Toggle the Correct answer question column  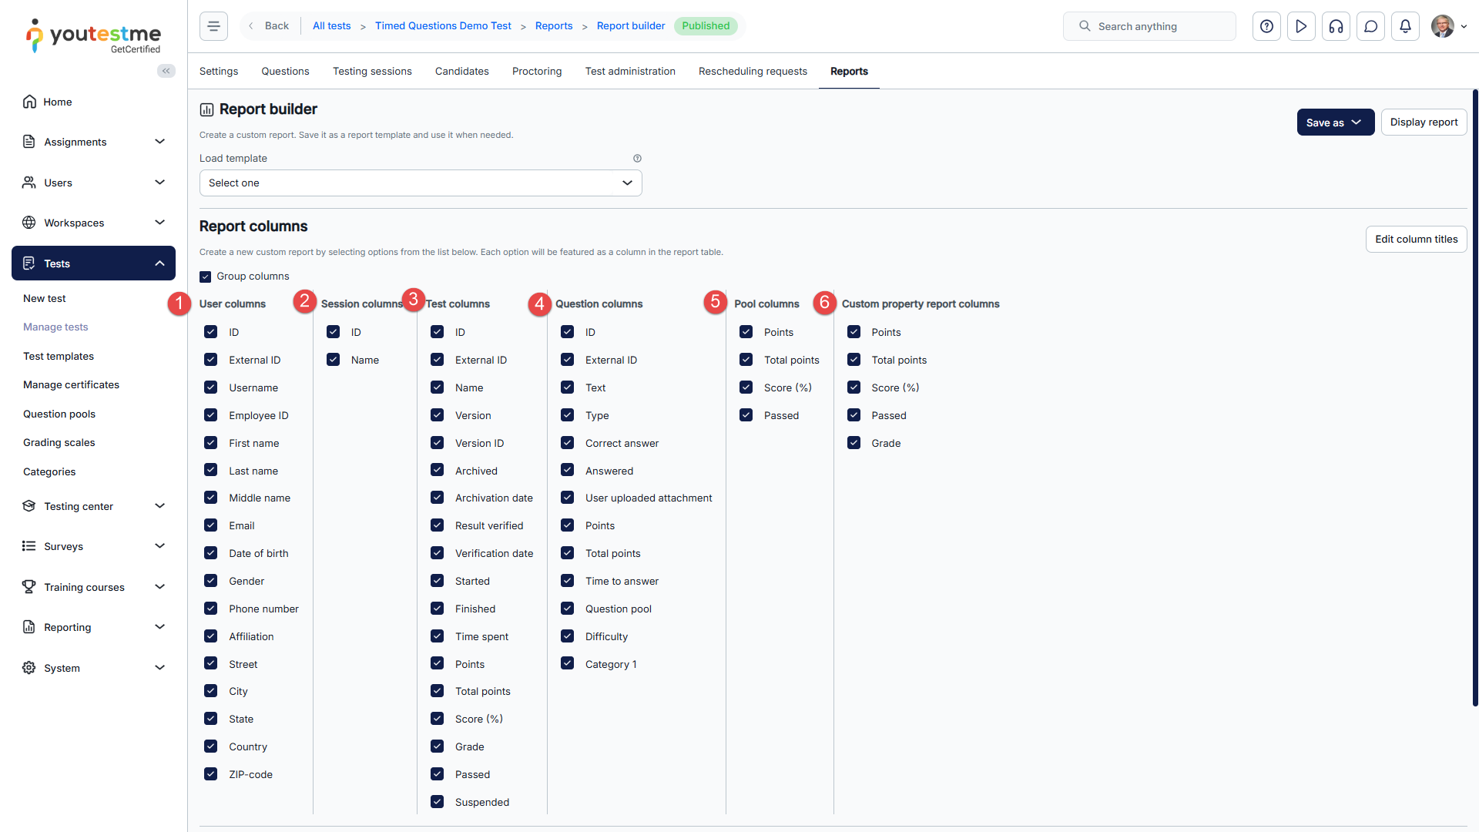pos(567,443)
